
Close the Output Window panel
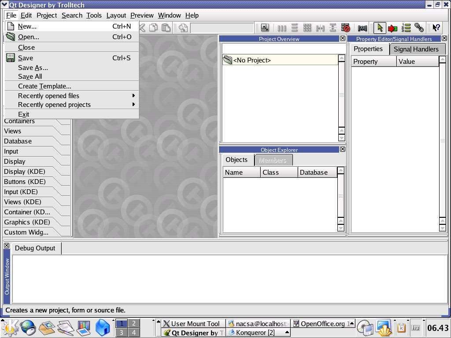pyautogui.click(x=7, y=246)
